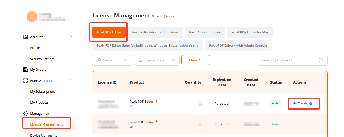344x137 pixels.
Task: Download Foxit PDF Editor v5 via arrow icon
Action: pos(157,122)
